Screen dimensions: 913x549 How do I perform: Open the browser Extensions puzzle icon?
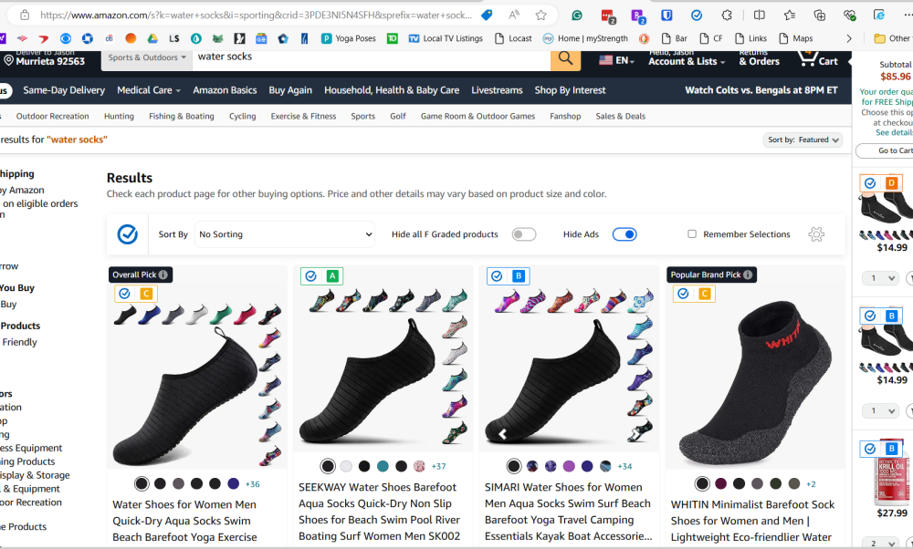(727, 15)
